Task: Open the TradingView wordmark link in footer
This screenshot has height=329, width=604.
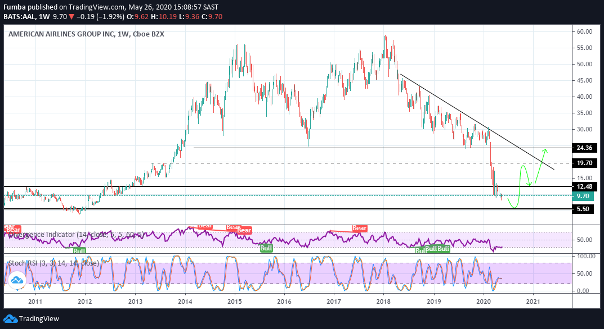Action: coord(39,319)
